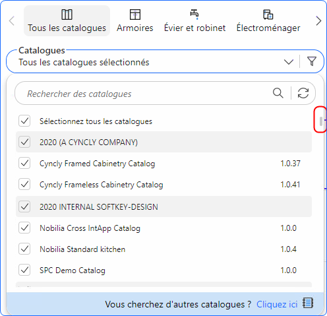Switch to the Armoires tab

(x=135, y=21)
